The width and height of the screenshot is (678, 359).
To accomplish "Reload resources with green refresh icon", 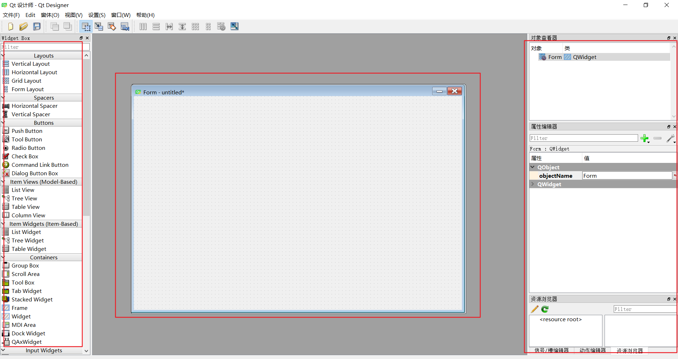I will click(x=545, y=309).
